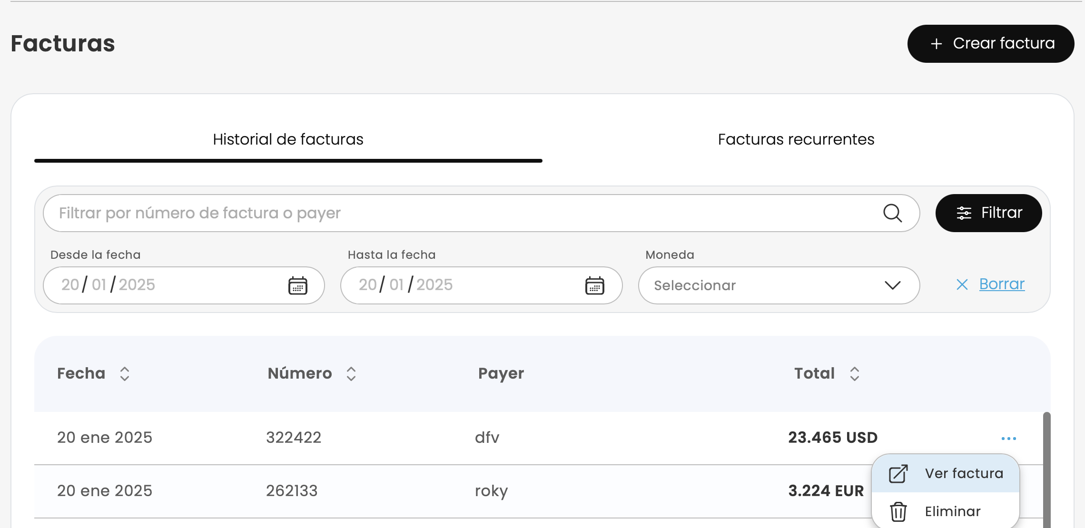Sort by the Número column arrows
The width and height of the screenshot is (1085, 528).
coord(351,374)
